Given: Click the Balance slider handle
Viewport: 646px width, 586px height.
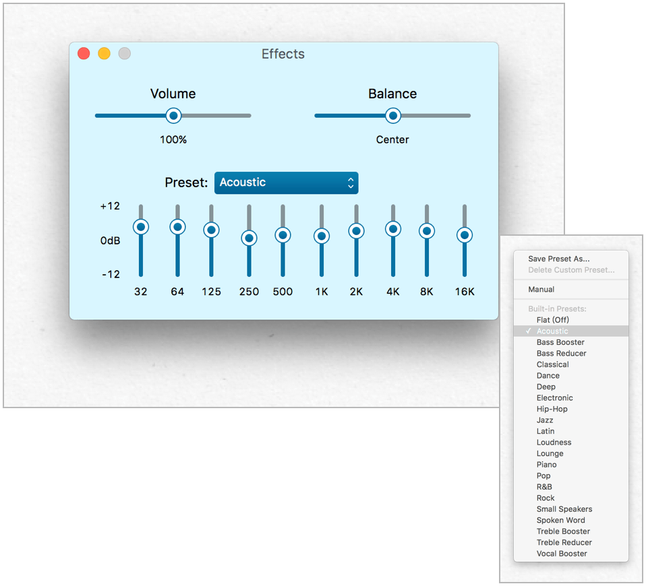Looking at the screenshot, I should pos(393,116).
